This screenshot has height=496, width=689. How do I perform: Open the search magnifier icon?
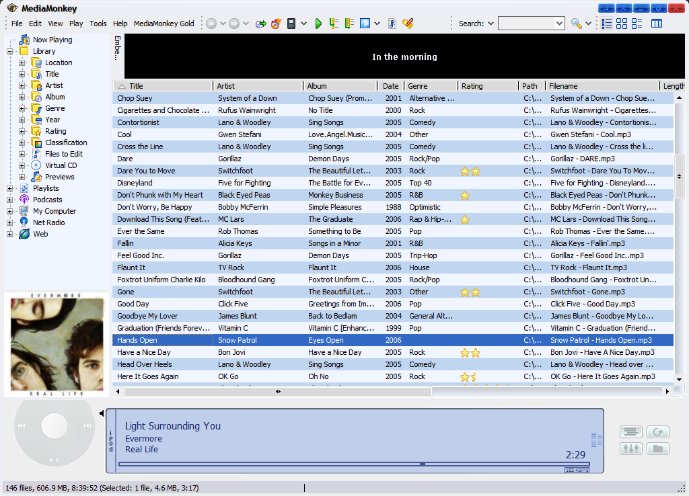click(576, 24)
